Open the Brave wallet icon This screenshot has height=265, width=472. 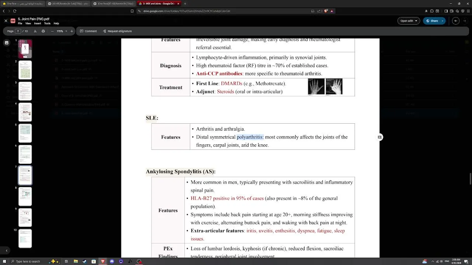click(x=451, y=11)
